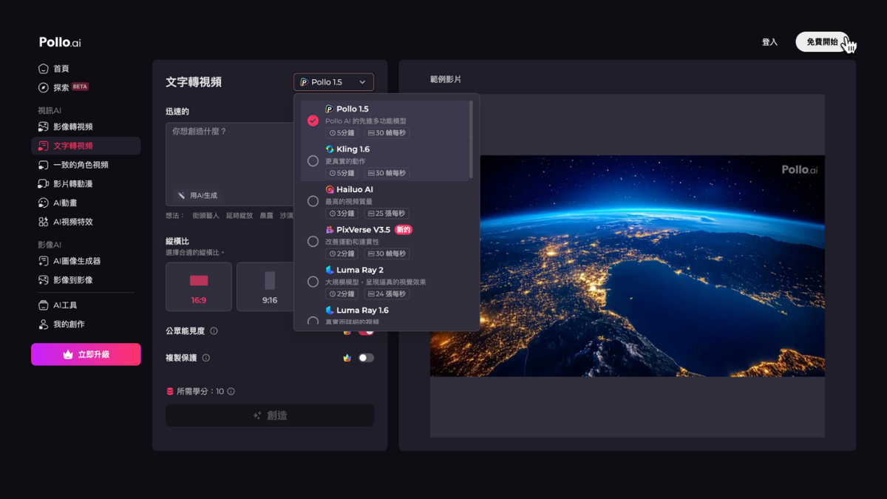Open the Explore (探索) compass icon
This screenshot has height=499, width=887.
[43, 88]
